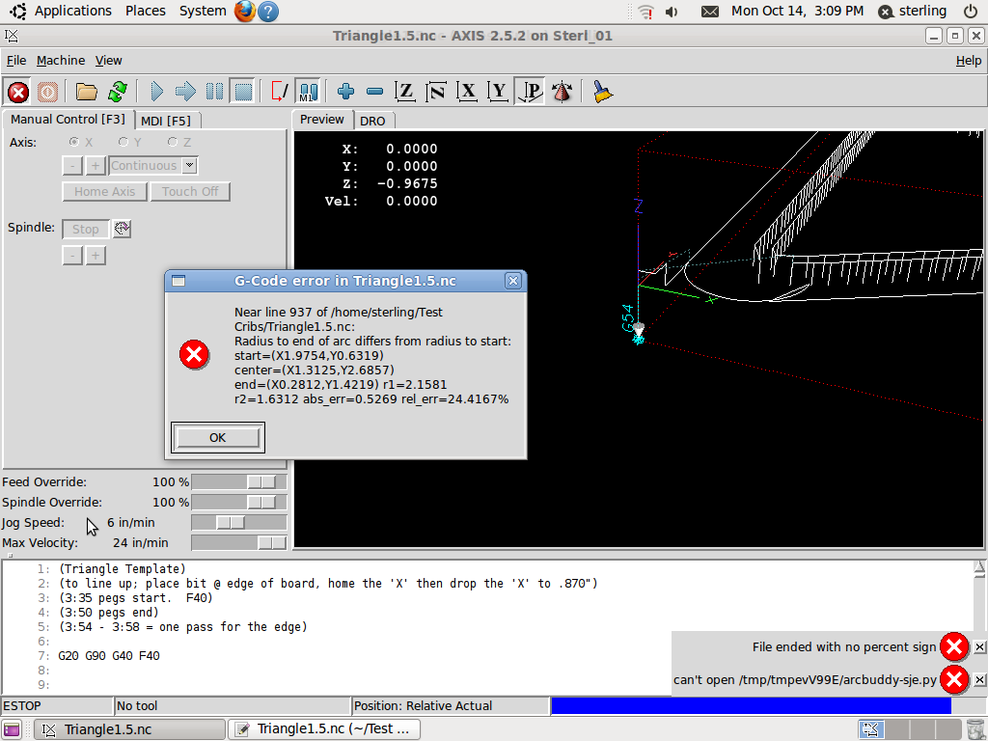
Task: Open the Help menu
Action: 969,61
